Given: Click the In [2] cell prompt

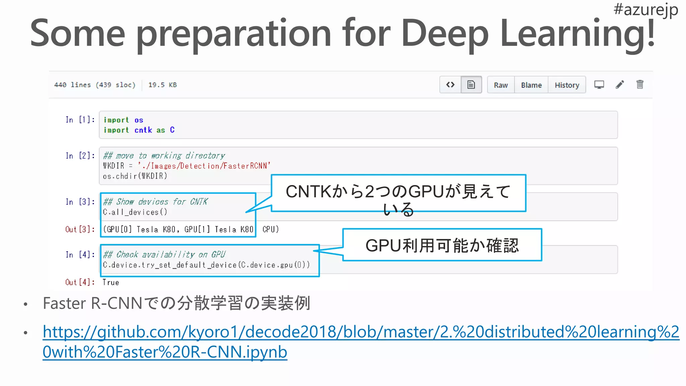Looking at the screenshot, I should [80, 155].
